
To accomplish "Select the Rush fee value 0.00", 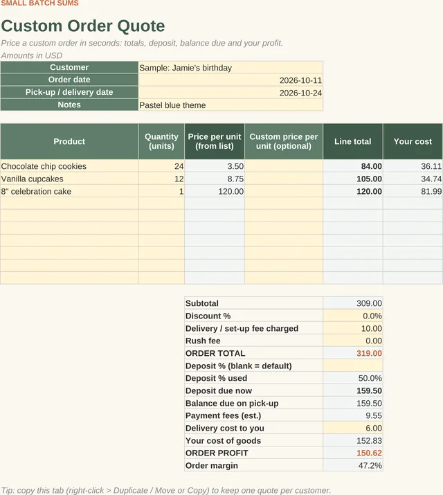I will click(353, 341).
